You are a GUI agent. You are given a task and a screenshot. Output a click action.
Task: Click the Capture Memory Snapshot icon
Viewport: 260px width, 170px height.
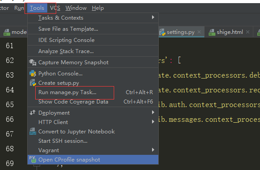pyautogui.click(x=33, y=62)
